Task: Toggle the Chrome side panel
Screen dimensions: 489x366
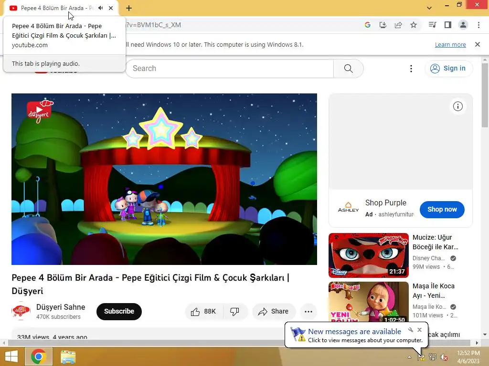Action: 448,25
